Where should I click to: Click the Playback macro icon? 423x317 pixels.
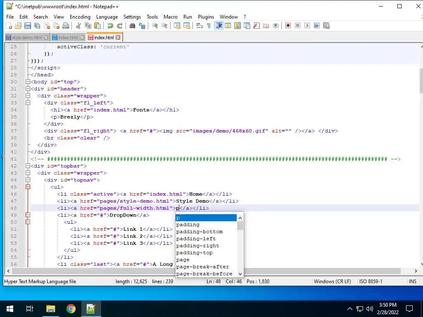(307, 26)
